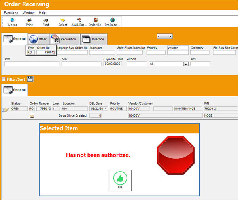Click the Category input field
The height and width of the screenshot is (200, 238).
pyautogui.click(x=200, y=52)
